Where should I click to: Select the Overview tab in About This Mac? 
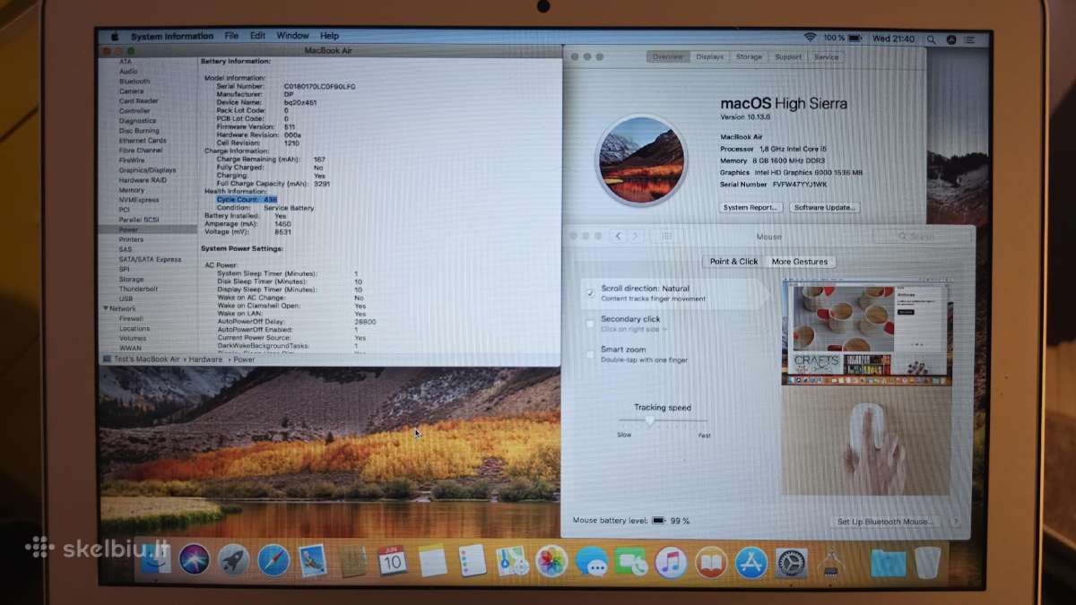[x=668, y=56]
